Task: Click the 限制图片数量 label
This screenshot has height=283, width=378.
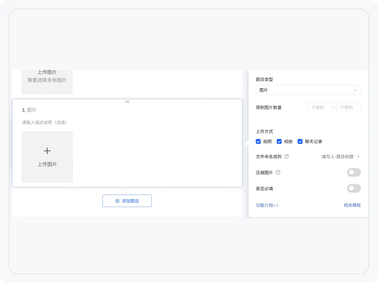Action: pyautogui.click(x=269, y=107)
